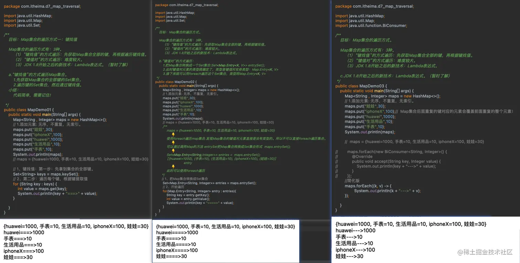This screenshot has height=263, width=520.
Task: Select the line "int value = entry.getValue();"
Action: coord(188,199)
